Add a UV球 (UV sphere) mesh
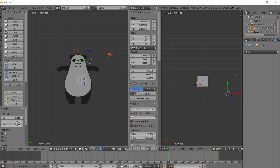 point(14,33)
